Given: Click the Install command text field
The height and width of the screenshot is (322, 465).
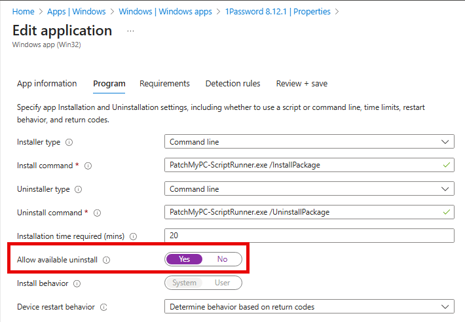Looking at the screenshot, I should pos(303,165).
